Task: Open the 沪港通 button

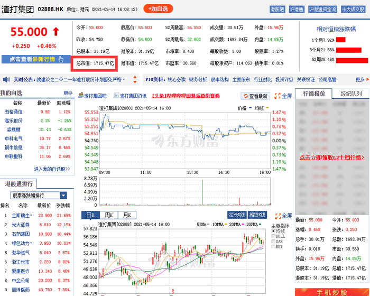Action: pyautogui.click(x=297, y=9)
